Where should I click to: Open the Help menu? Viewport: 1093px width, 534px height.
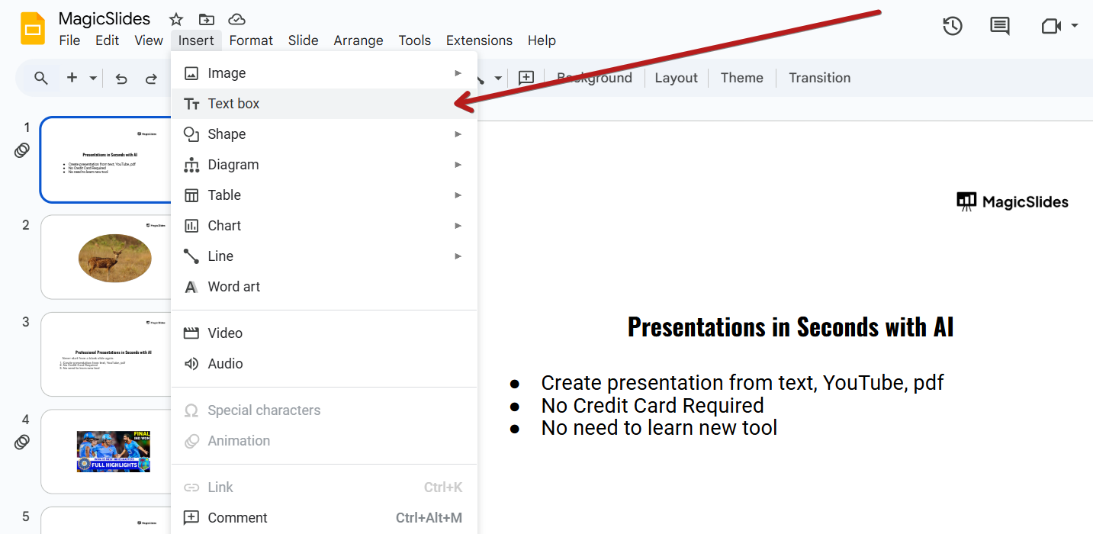coord(542,40)
